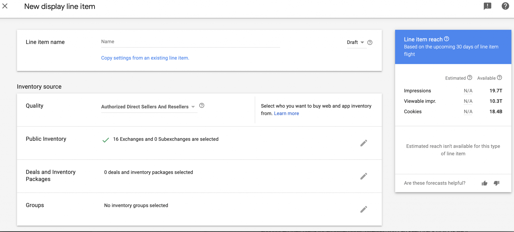This screenshot has width=514, height=232.
Task: Click thumbs down on the forecasts
Action: click(496, 183)
